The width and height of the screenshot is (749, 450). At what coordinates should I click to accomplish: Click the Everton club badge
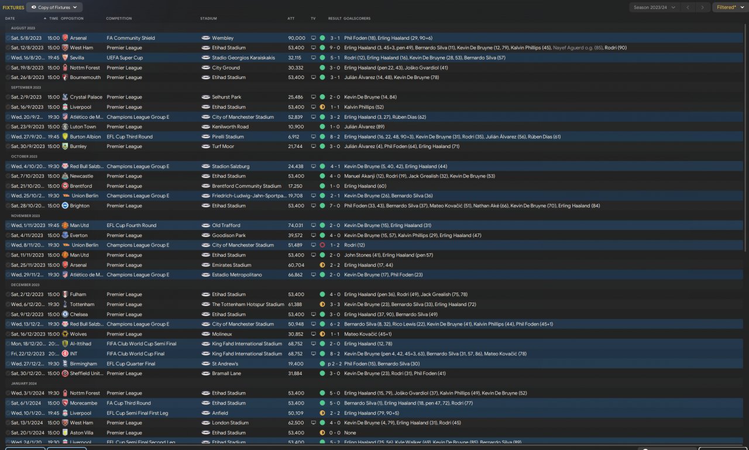click(65, 235)
